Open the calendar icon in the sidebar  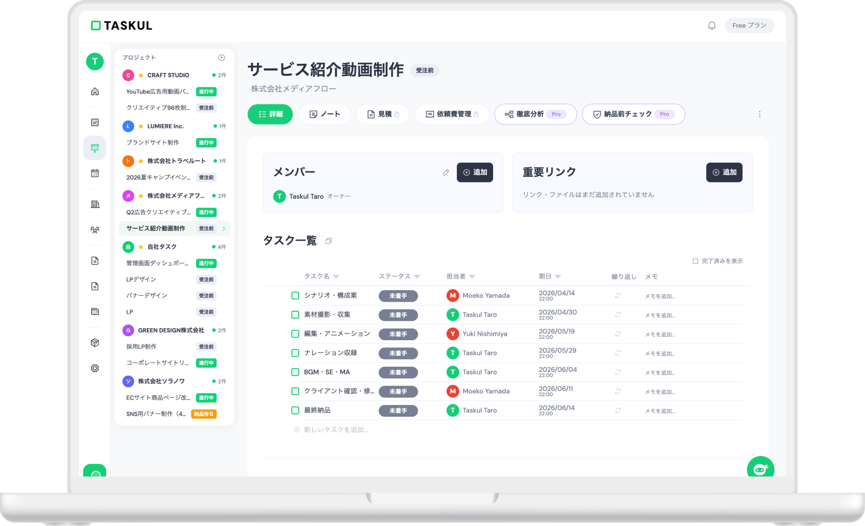tap(95, 173)
